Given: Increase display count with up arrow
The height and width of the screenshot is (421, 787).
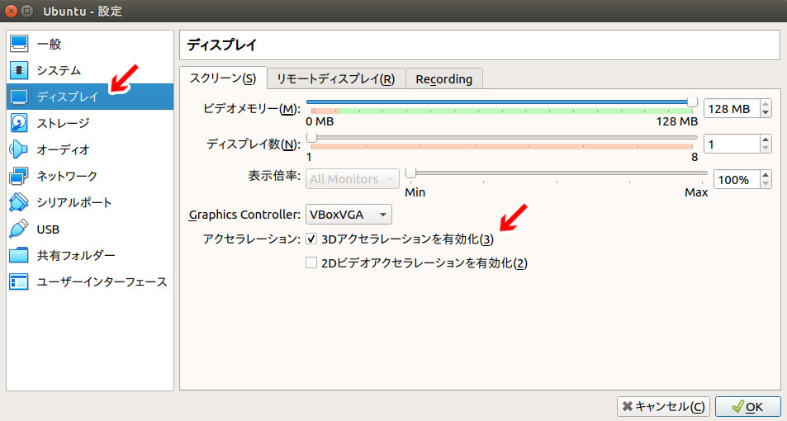Looking at the screenshot, I should (766, 140).
